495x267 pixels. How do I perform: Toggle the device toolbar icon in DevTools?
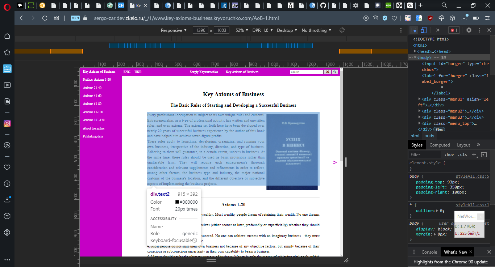click(424, 30)
